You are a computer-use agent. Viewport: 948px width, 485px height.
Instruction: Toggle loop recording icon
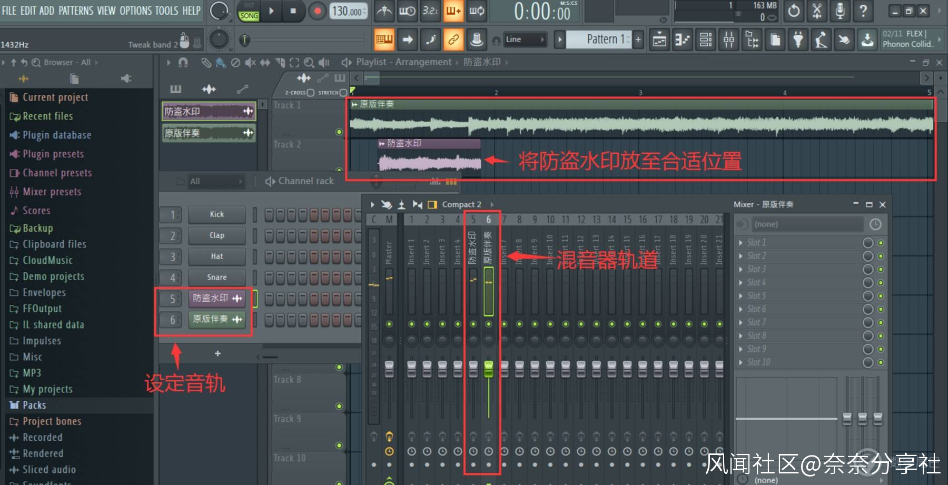477,11
